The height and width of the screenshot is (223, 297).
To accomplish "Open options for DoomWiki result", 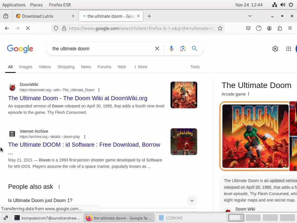I will (99, 90).
